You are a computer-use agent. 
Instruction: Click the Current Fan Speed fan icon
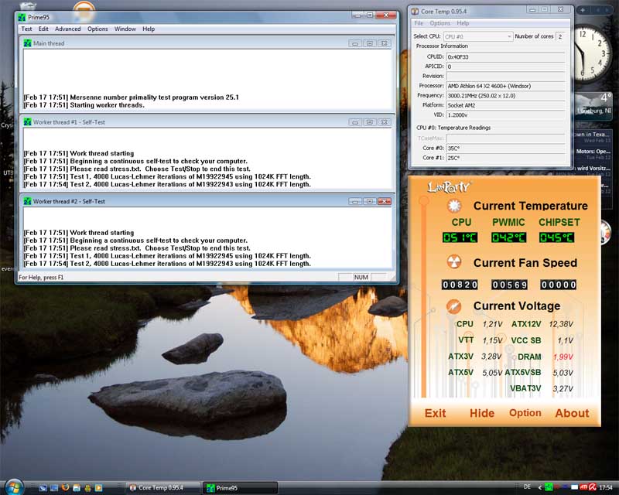[x=454, y=261]
